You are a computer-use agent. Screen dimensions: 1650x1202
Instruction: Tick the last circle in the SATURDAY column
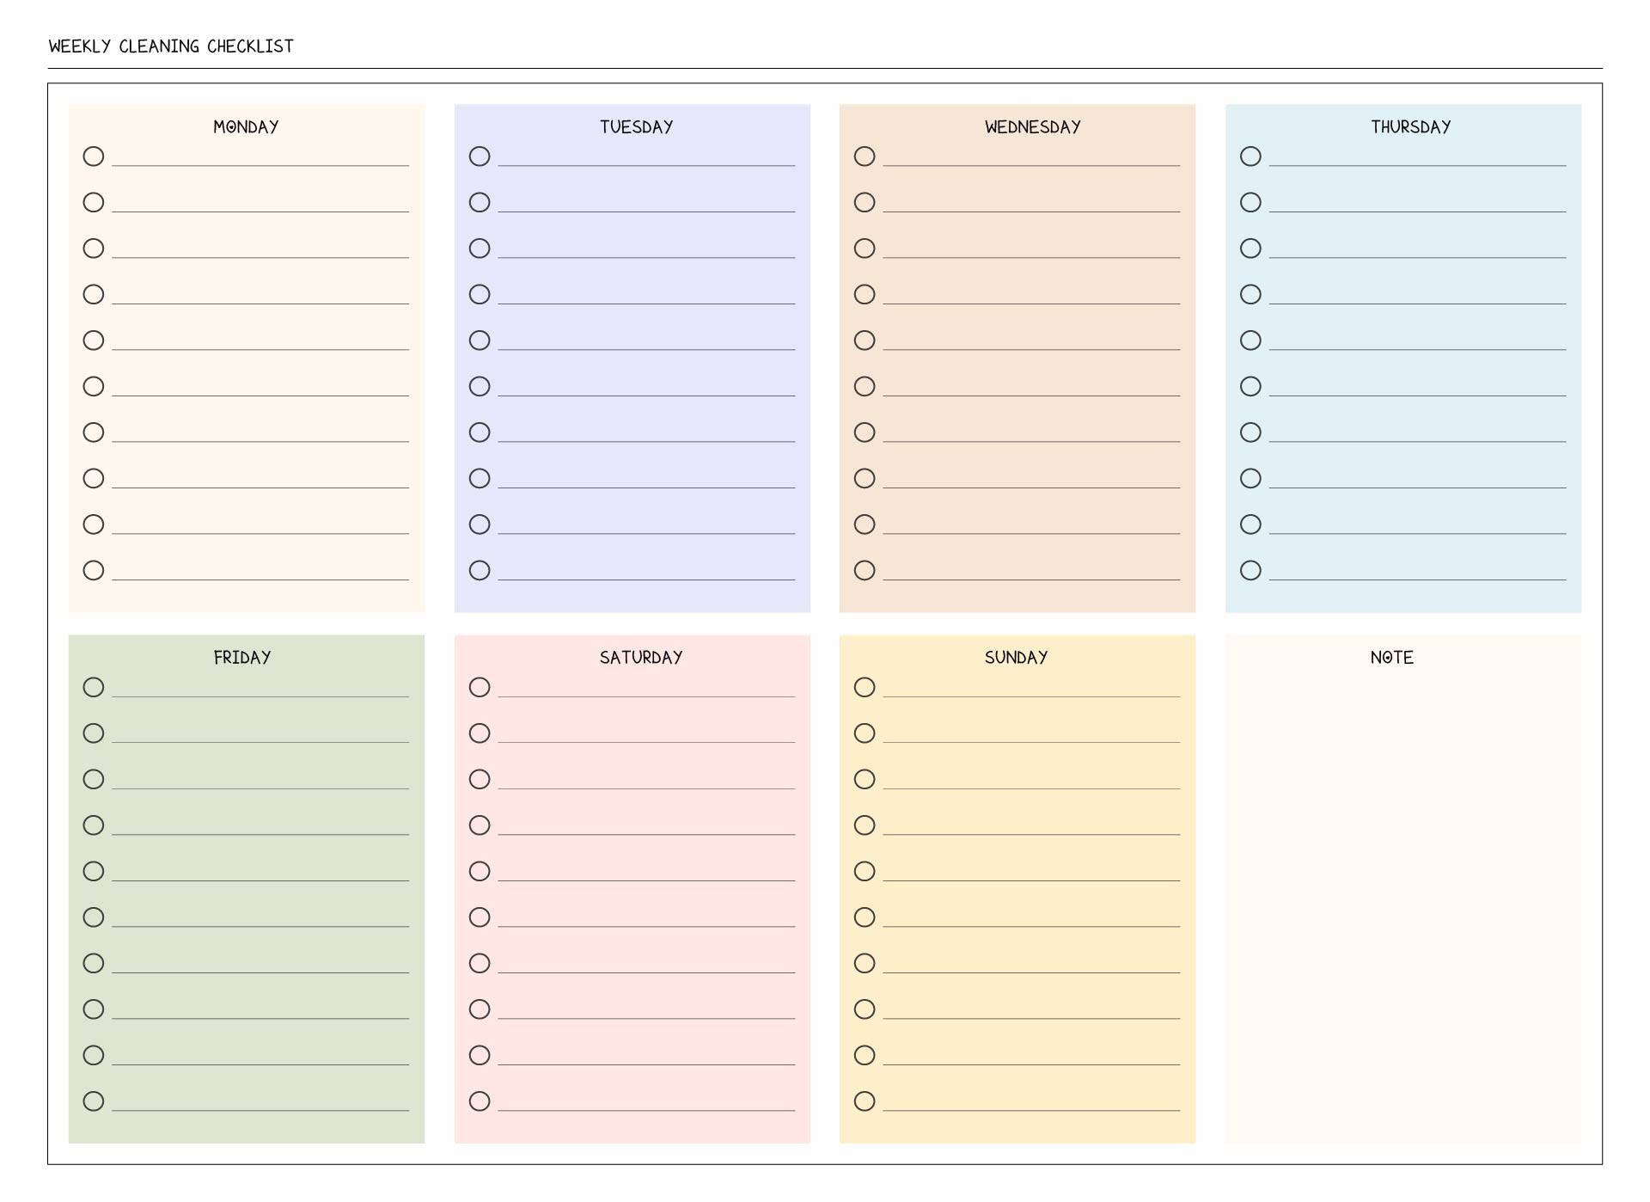pos(480,1101)
